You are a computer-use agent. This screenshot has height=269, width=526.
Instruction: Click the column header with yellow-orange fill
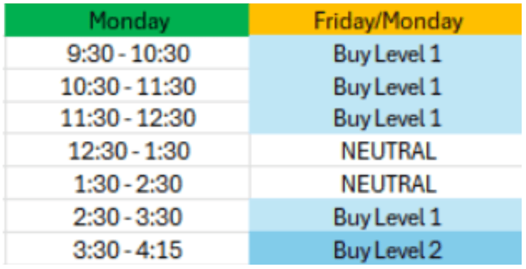point(386,20)
